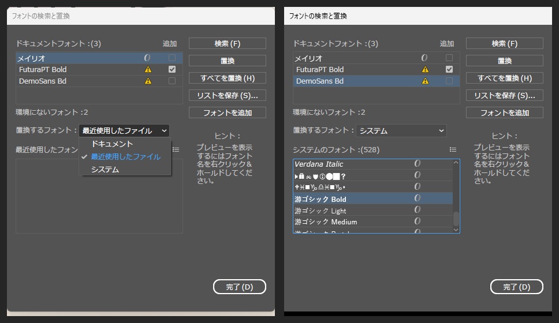Choose ドキュメント from the open dropdown list
The image size is (559, 323).
click(125, 144)
